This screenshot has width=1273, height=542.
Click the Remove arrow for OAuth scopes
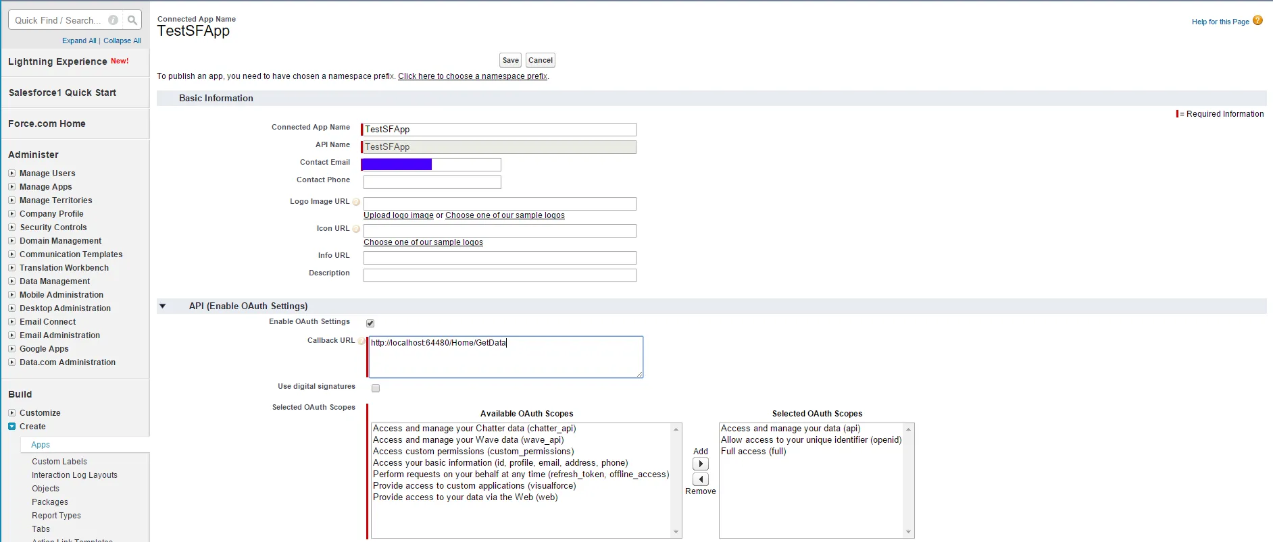click(701, 479)
